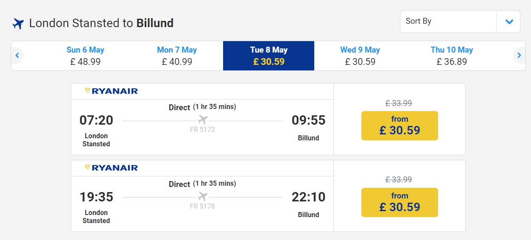Image resolution: width=531 pixels, height=240 pixels.
Task: Click the plane icon above FR 5178
Action: (203, 197)
